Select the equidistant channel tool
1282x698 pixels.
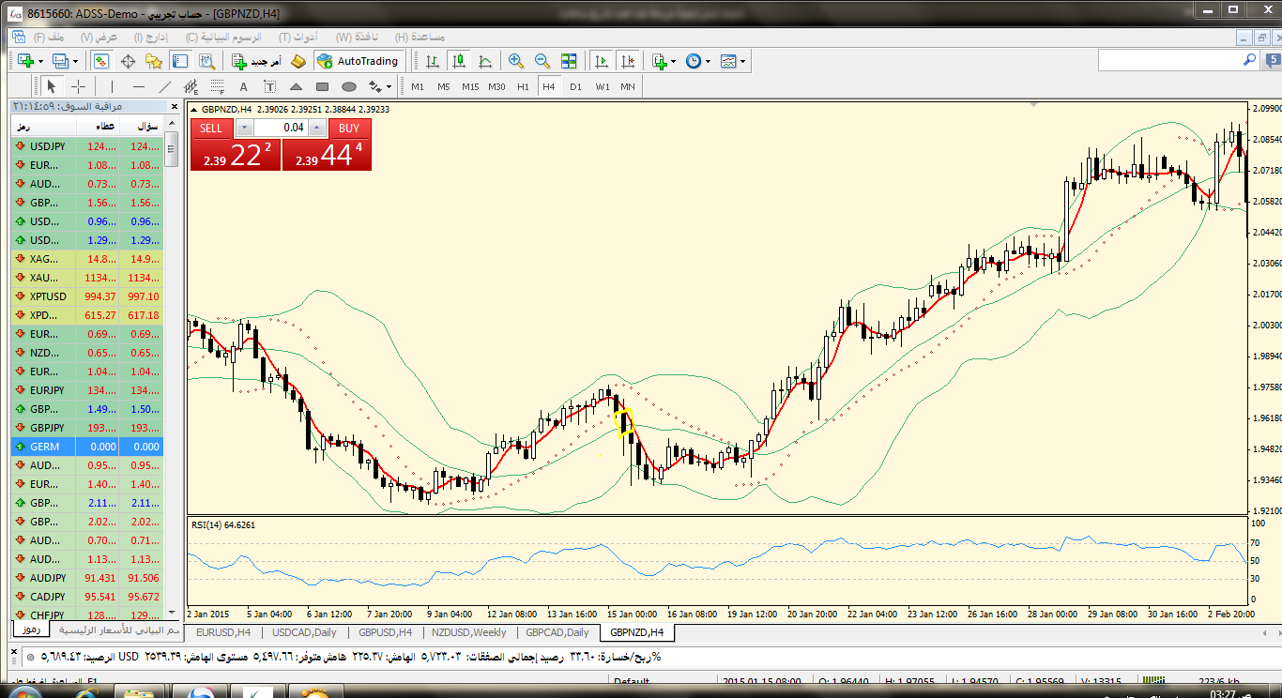(x=191, y=86)
